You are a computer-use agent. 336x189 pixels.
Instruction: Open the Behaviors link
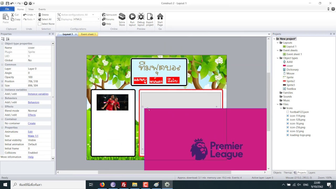point(33,102)
